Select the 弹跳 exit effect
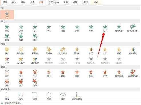This screenshot has height=105, width=141. tap(35, 83)
